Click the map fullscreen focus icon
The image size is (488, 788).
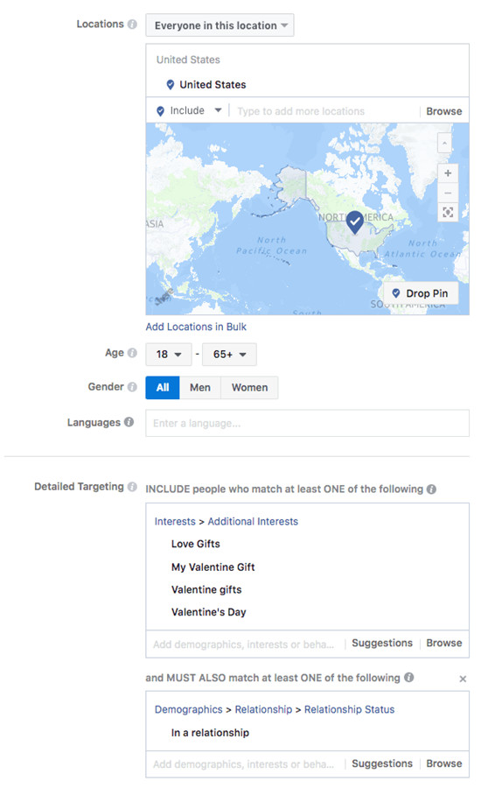pyautogui.click(x=448, y=212)
